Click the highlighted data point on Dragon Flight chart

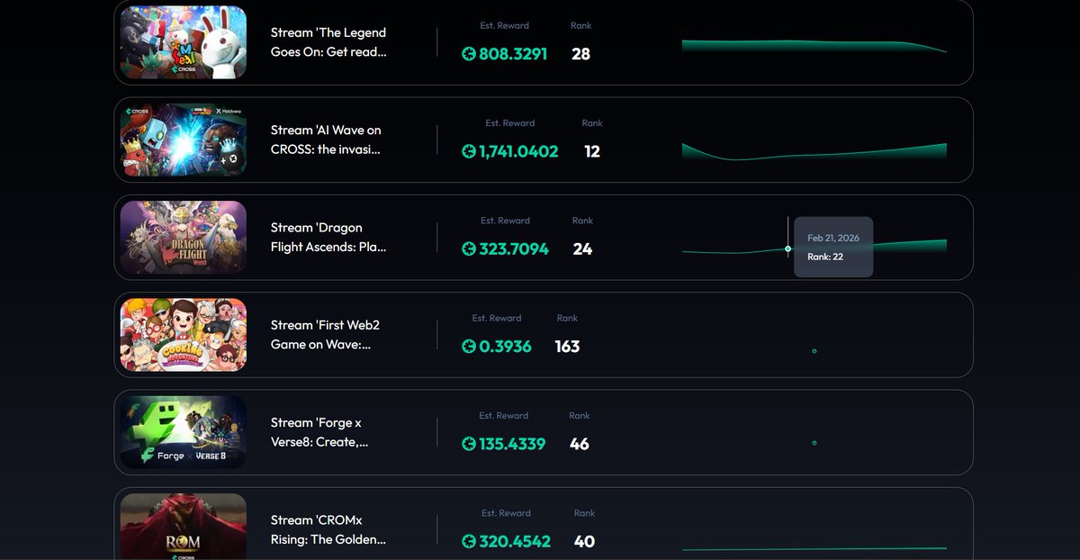788,249
